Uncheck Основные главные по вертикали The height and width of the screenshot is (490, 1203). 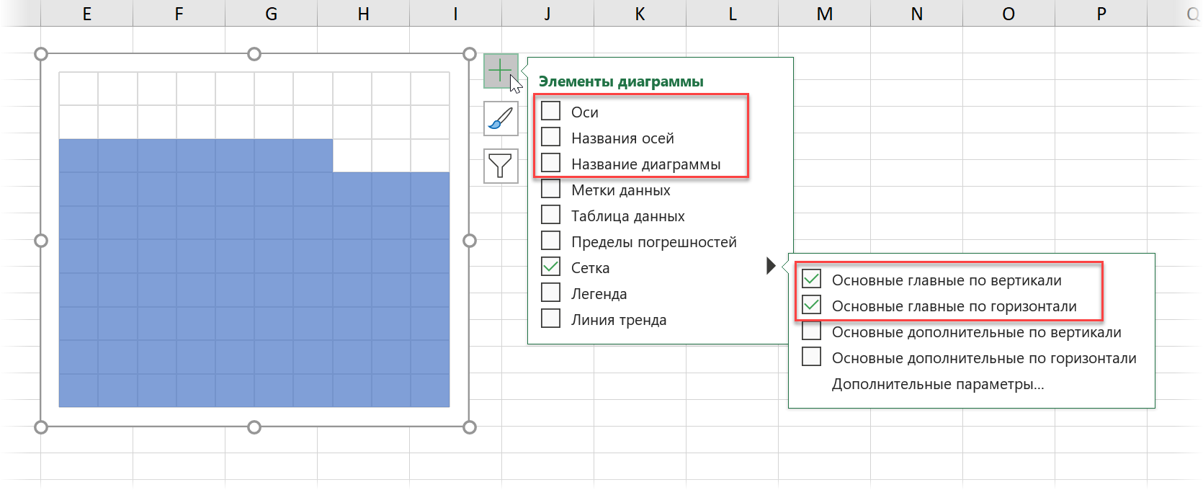(812, 279)
